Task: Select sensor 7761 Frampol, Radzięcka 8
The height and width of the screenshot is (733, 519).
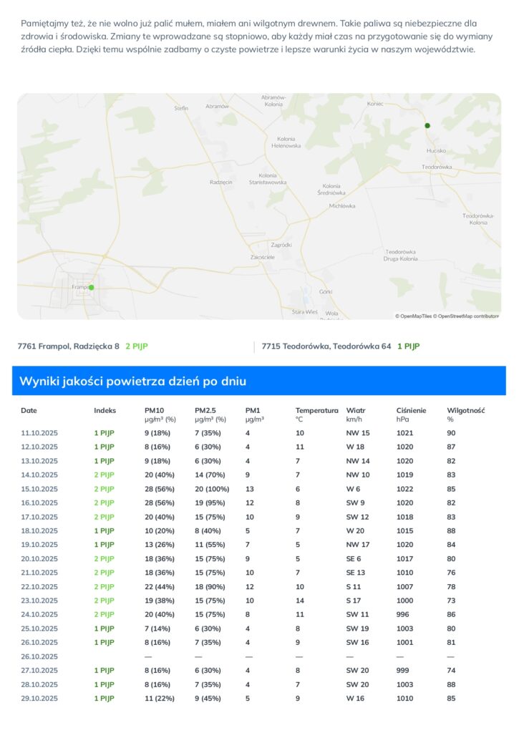Action: 69,346
